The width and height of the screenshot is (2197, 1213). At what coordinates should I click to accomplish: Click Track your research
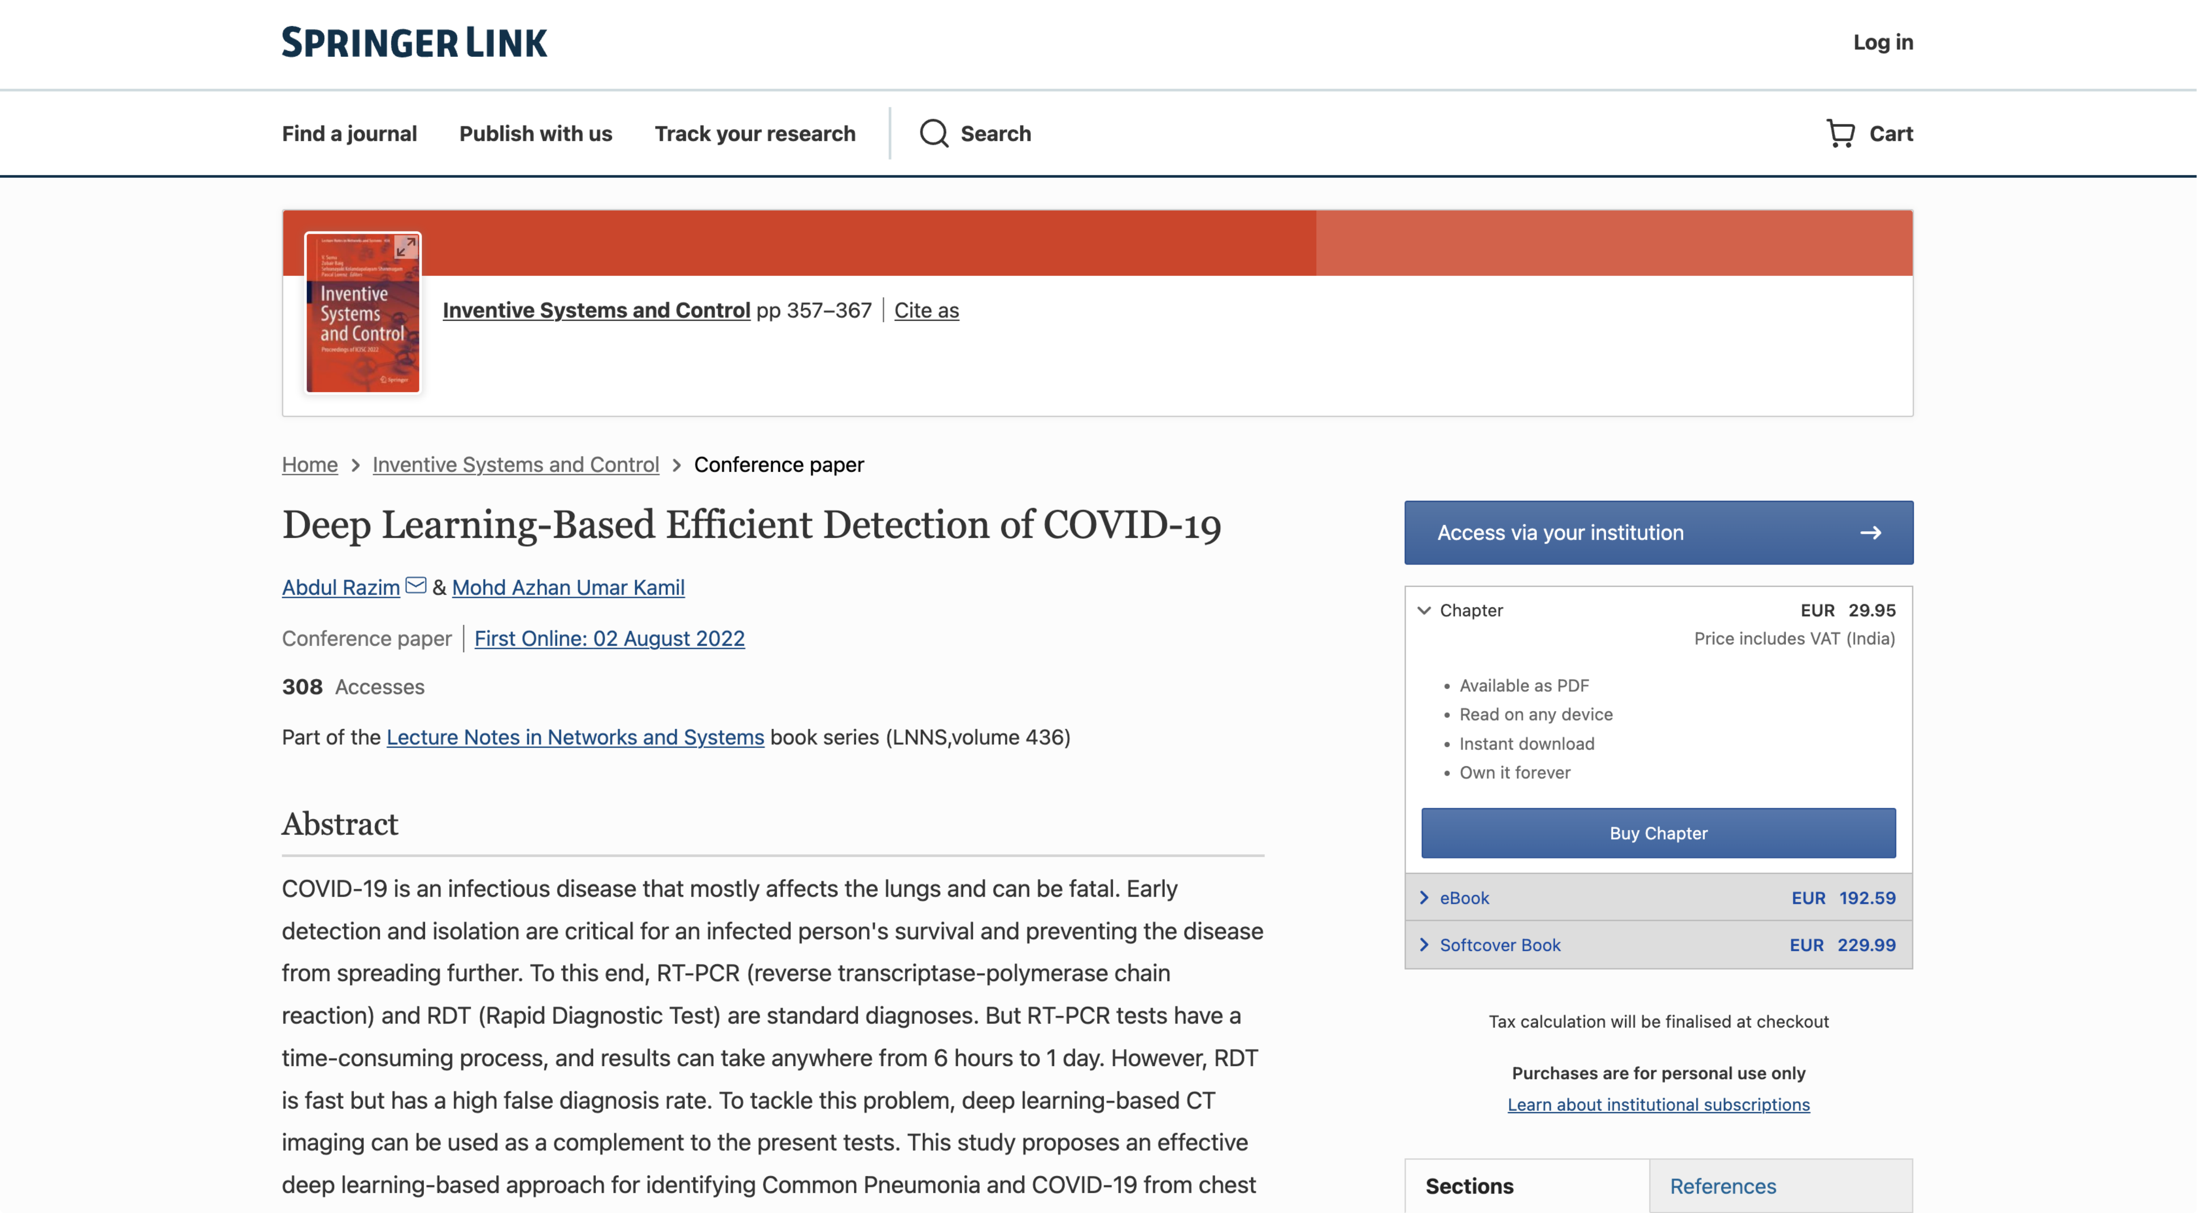tap(754, 134)
